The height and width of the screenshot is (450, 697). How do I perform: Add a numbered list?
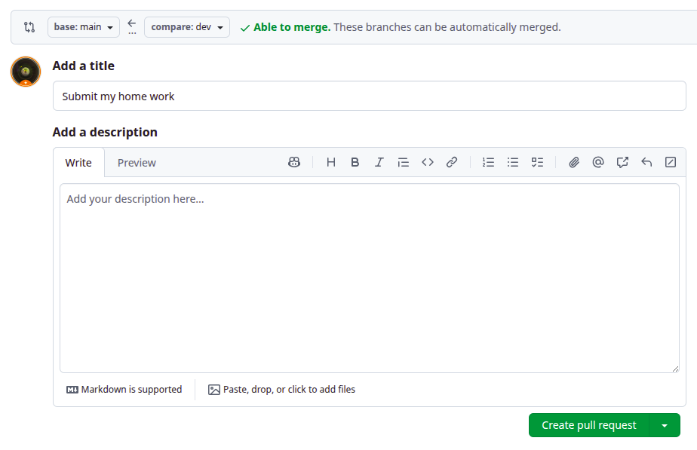(x=488, y=162)
